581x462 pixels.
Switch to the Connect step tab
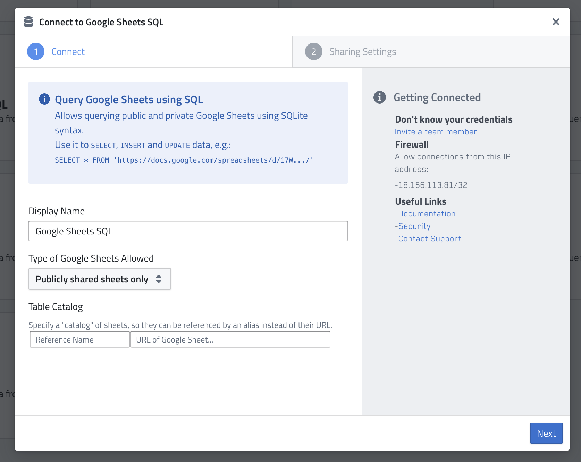(x=68, y=52)
